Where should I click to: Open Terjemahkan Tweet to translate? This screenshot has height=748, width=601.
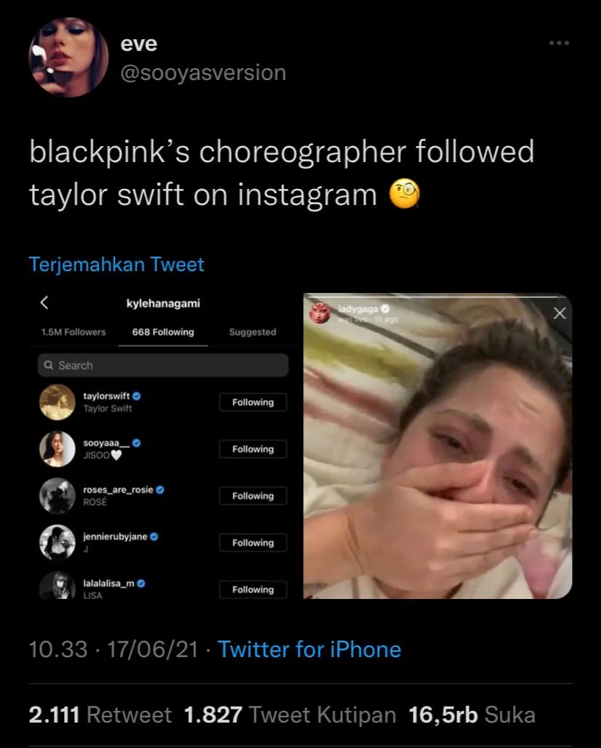pos(116,264)
